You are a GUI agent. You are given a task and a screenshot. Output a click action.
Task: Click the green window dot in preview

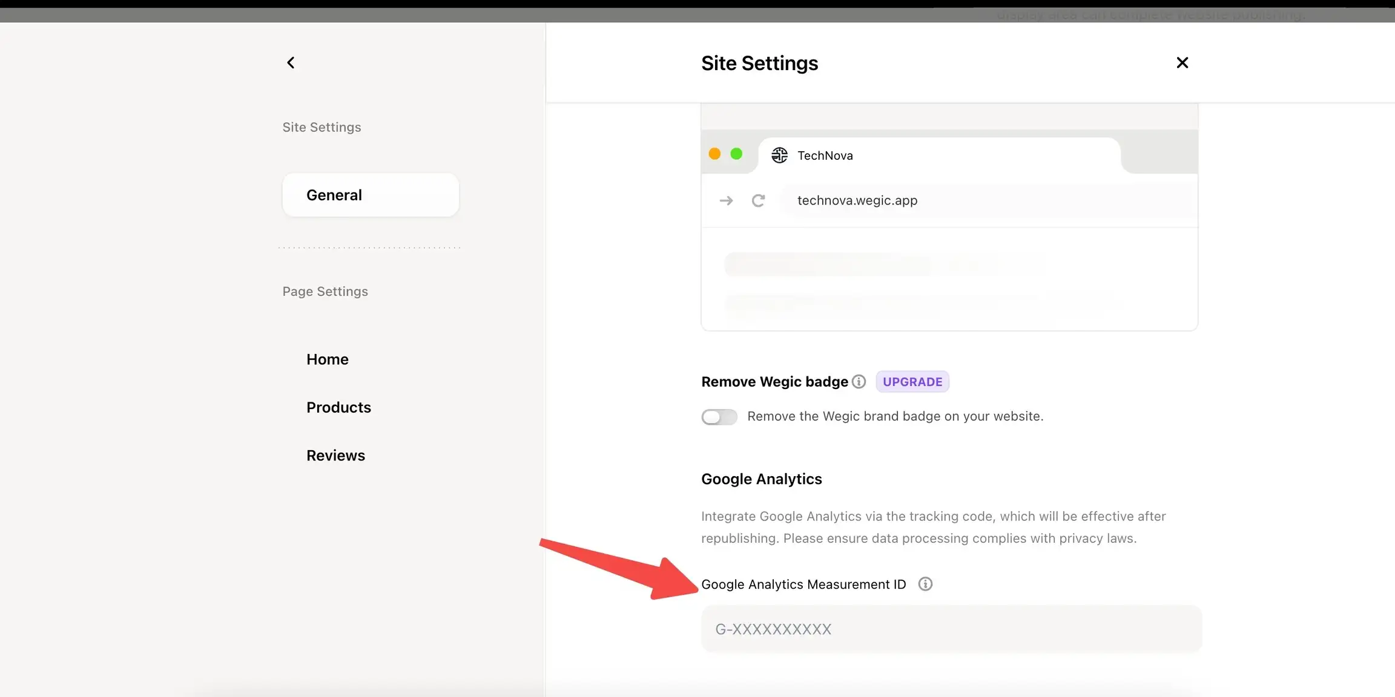pos(736,154)
